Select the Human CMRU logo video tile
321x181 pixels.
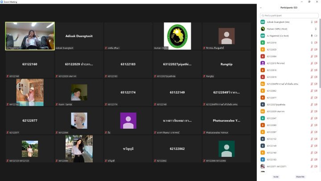(177, 36)
